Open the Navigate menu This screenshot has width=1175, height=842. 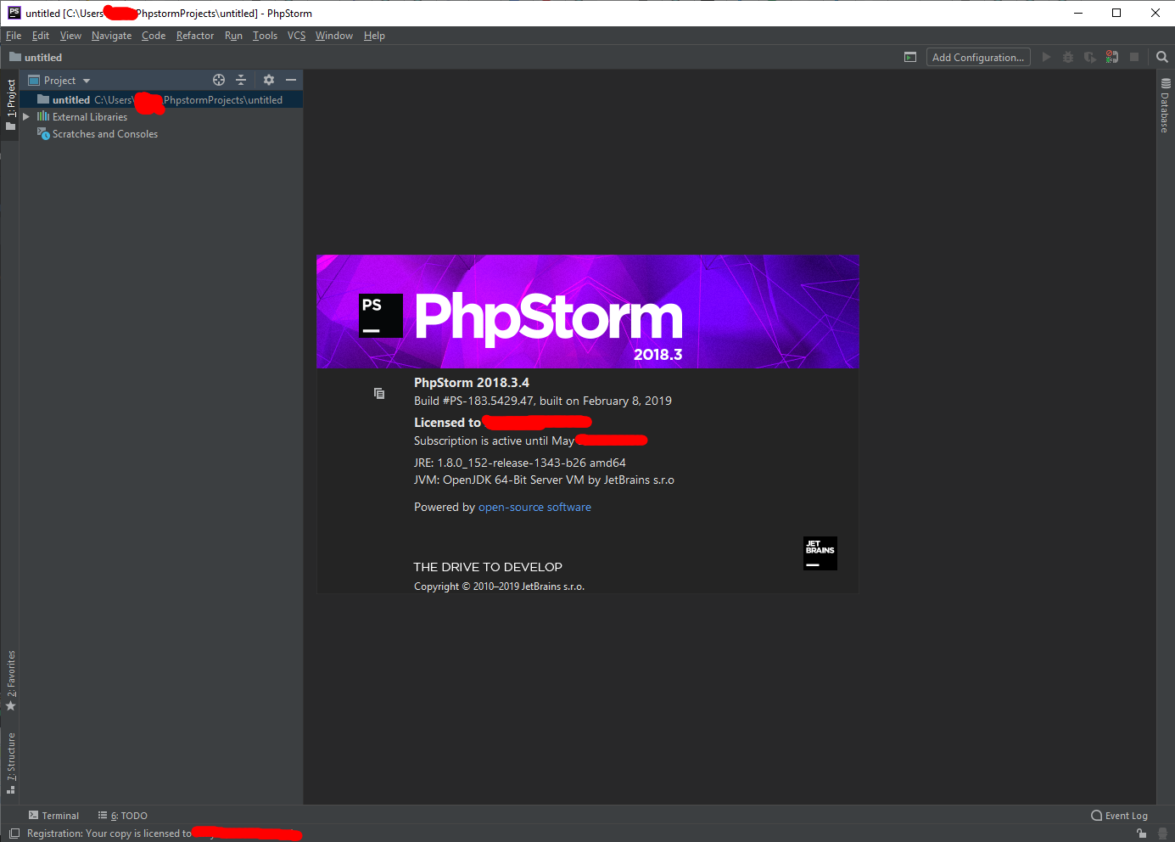111,36
